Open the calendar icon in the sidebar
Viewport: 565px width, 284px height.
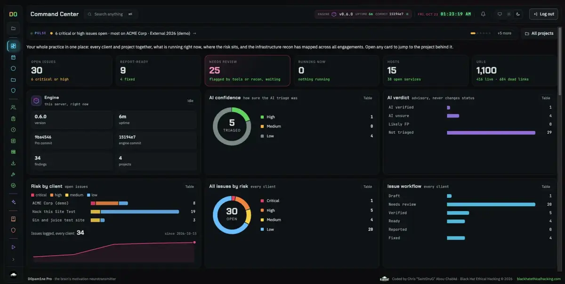point(13,57)
